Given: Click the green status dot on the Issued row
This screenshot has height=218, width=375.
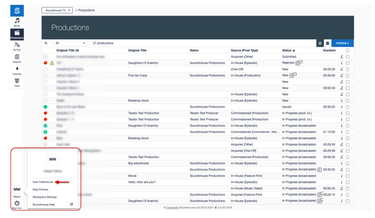Looking at the screenshot, I should (x=46, y=107).
